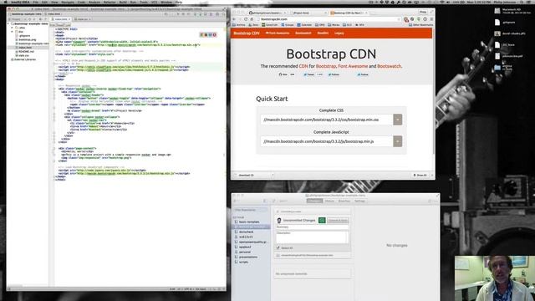Go back in the browser window
The image size is (535, 301).
[x=234, y=19]
